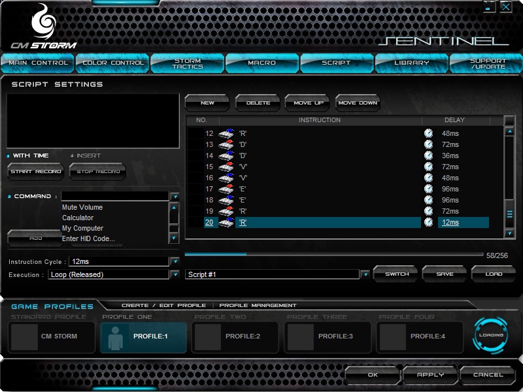
Task: Click the delay clock icon in row 17
Action: [429, 189]
